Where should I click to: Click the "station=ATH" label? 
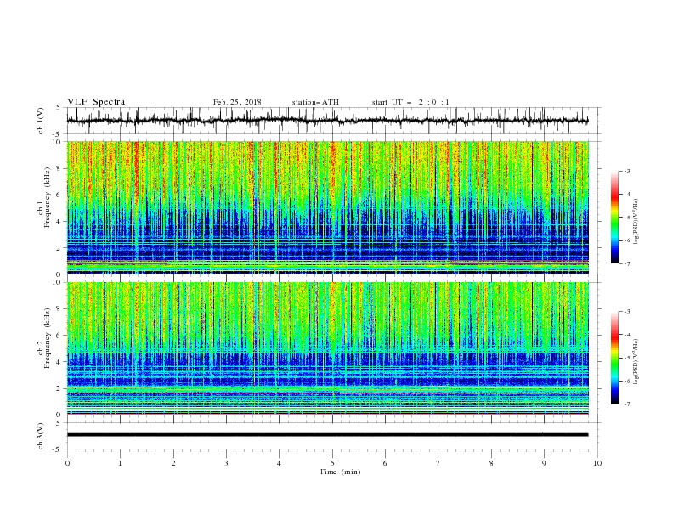click(x=315, y=102)
